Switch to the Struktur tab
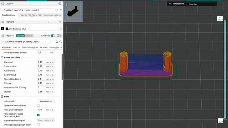The width and height of the screenshot is (228, 128). coord(16,47)
